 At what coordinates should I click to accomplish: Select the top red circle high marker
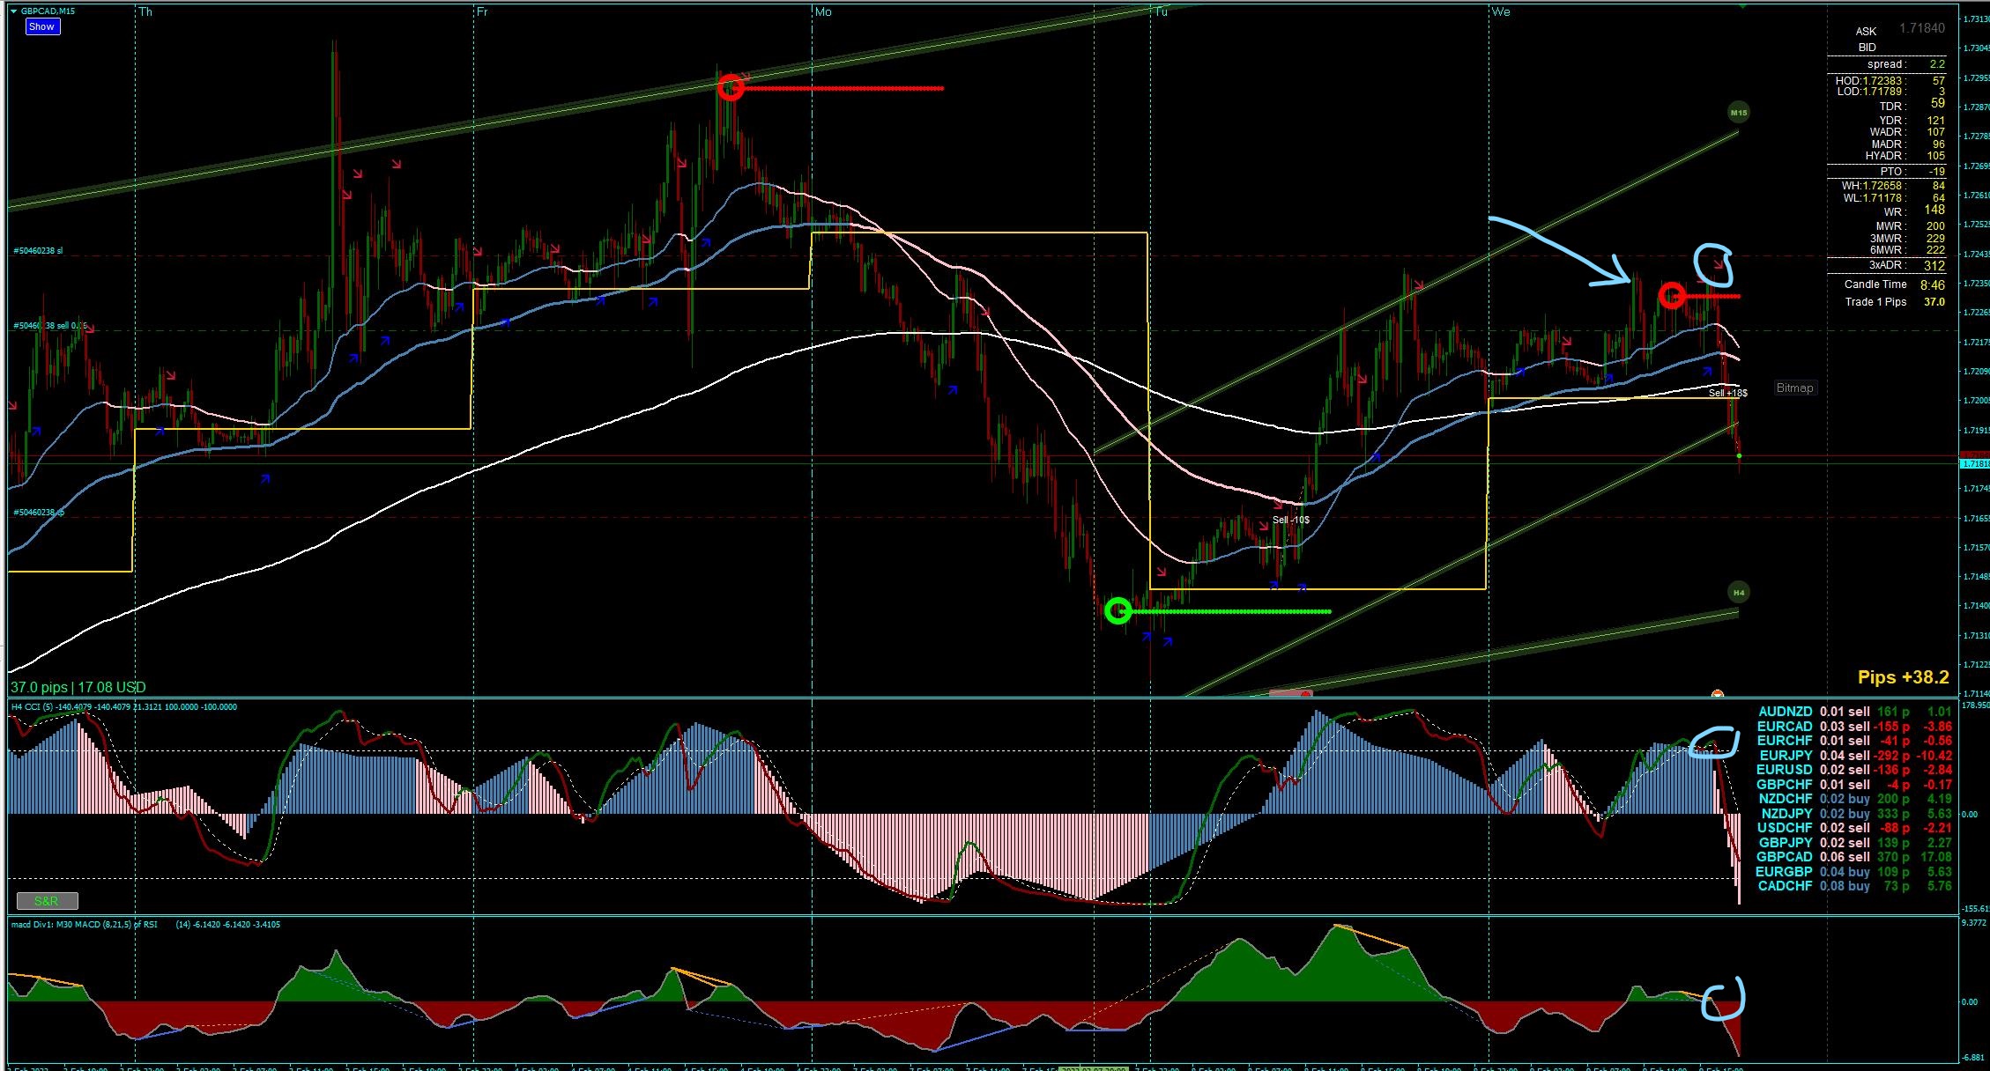point(731,88)
